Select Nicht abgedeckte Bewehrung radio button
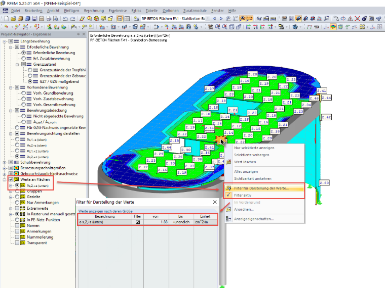The height and width of the screenshot is (288, 385). 24,116
